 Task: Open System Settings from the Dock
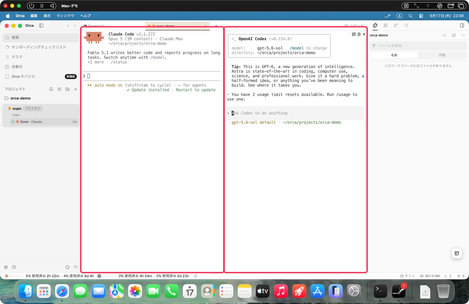pyautogui.click(x=354, y=291)
